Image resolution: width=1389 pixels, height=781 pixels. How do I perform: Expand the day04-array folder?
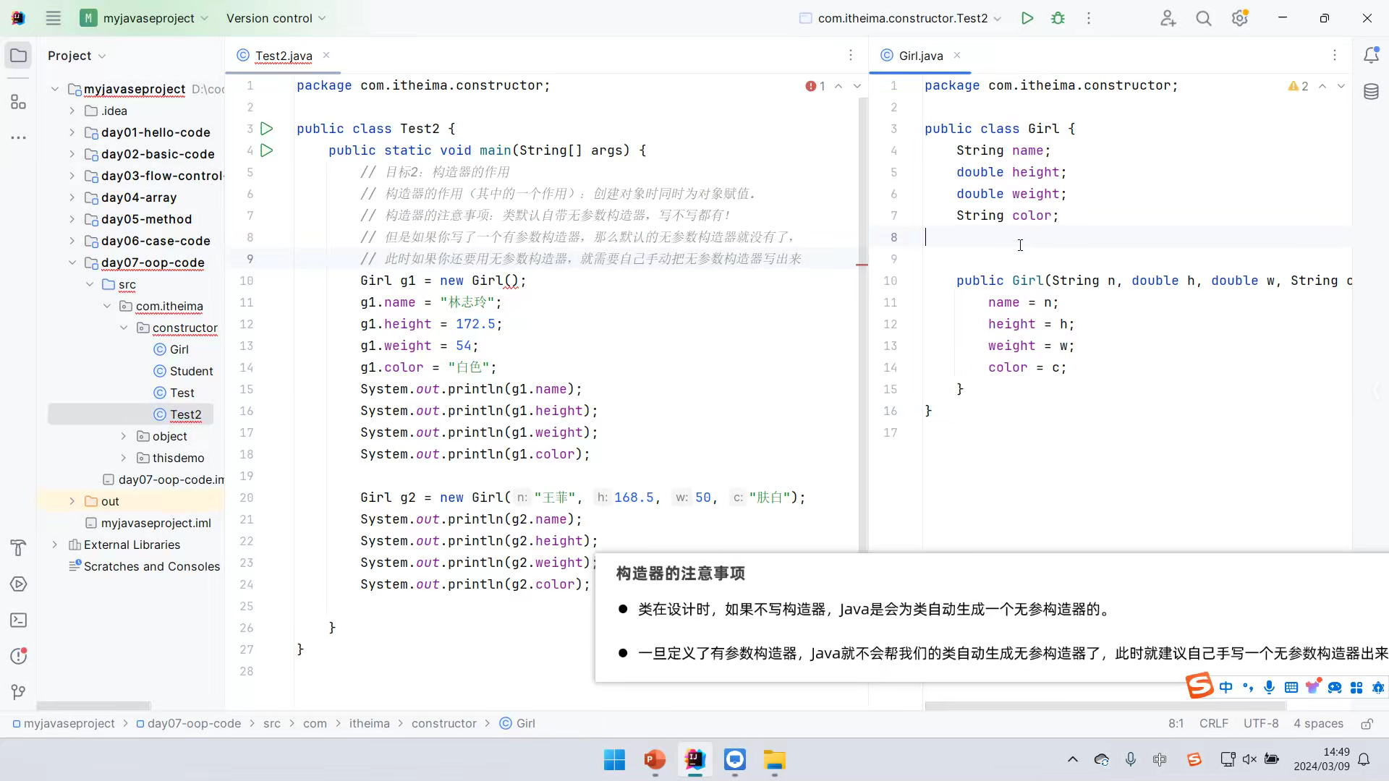click(x=72, y=197)
